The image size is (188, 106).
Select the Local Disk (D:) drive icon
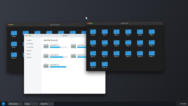coord(73,46)
